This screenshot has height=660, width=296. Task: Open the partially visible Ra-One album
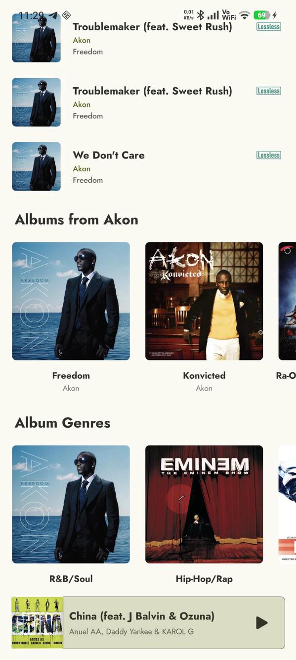point(287,301)
